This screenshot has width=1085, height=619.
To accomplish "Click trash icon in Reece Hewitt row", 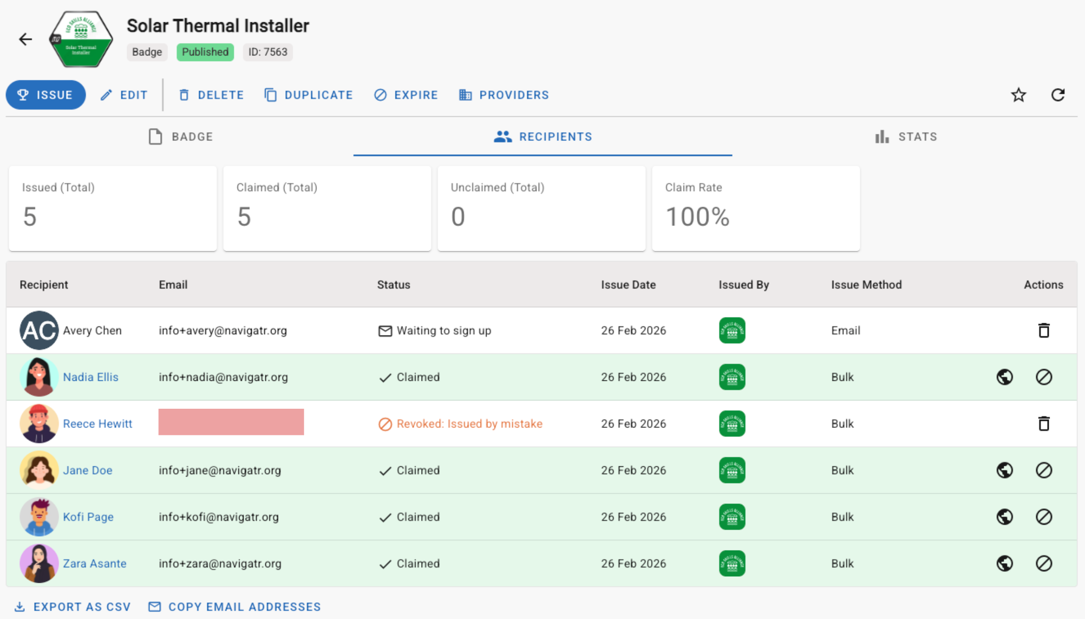I will coord(1044,424).
